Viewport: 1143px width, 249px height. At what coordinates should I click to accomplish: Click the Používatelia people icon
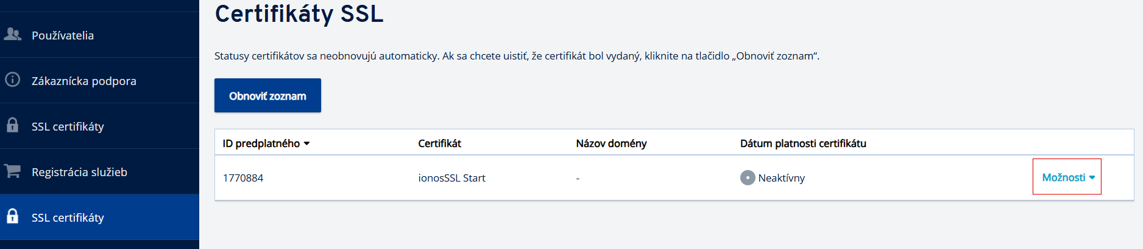(x=12, y=35)
